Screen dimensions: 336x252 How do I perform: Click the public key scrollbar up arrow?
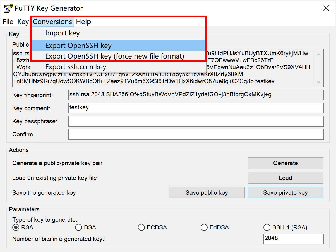pyautogui.click(x=319, y=54)
